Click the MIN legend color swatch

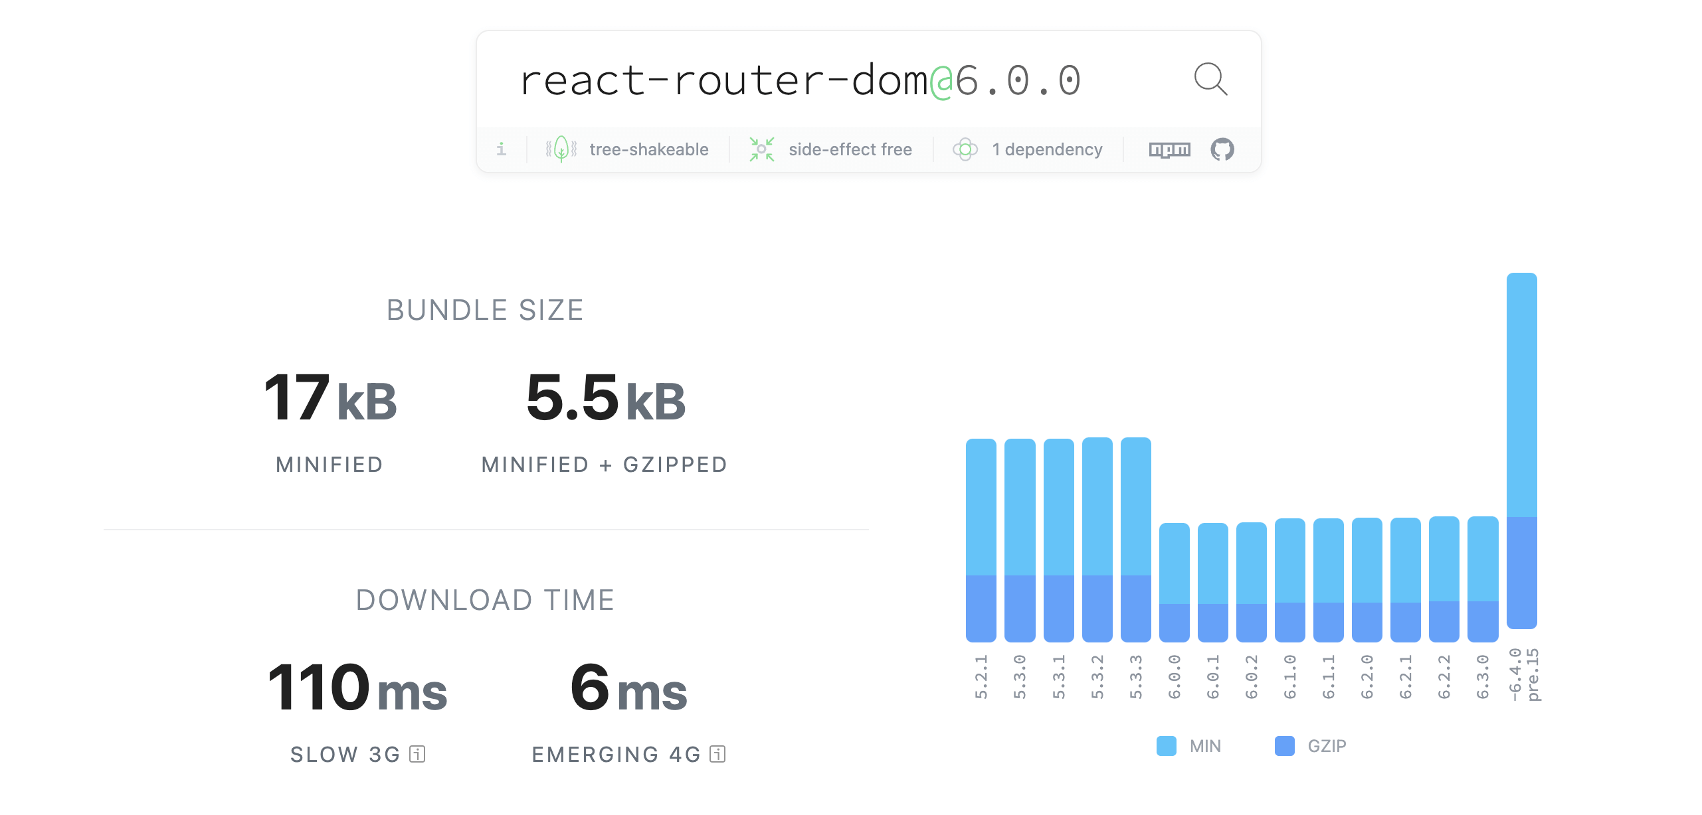point(1166,746)
